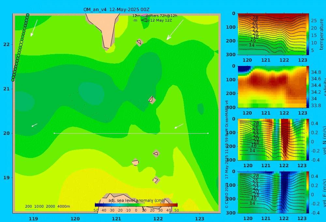Click the 0 value on sea level colorbar

pyautogui.click(x=136, y=210)
